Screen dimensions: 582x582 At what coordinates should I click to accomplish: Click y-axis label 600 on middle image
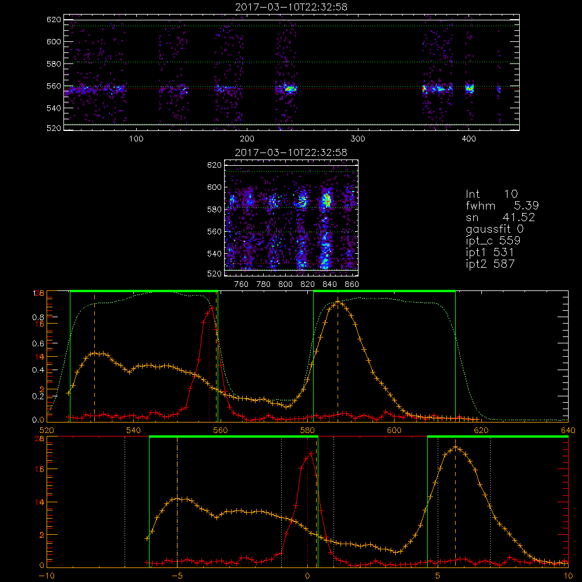[214, 187]
